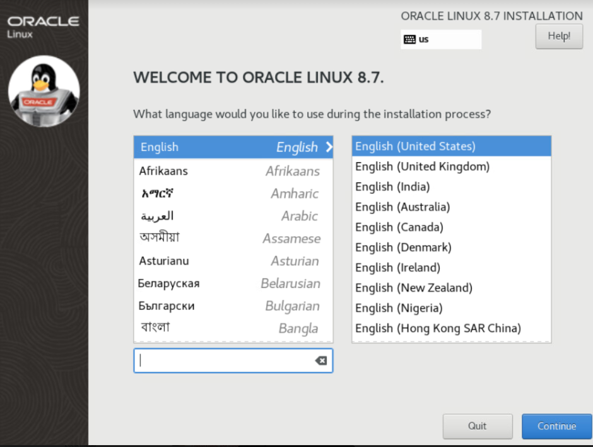593x447 pixels.
Task: Choose Arabic in the language list
Action: point(230,216)
